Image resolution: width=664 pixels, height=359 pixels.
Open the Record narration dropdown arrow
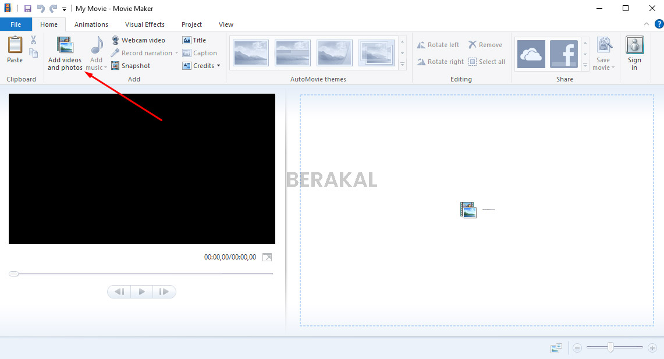point(176,52)
